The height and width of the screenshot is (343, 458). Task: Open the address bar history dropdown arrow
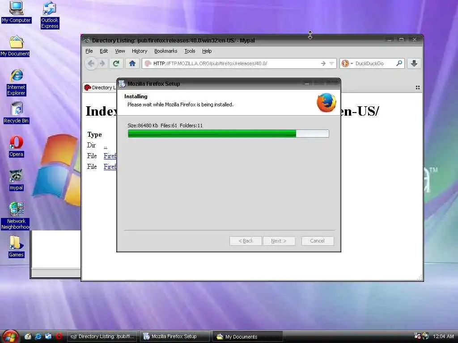point(331,63)
